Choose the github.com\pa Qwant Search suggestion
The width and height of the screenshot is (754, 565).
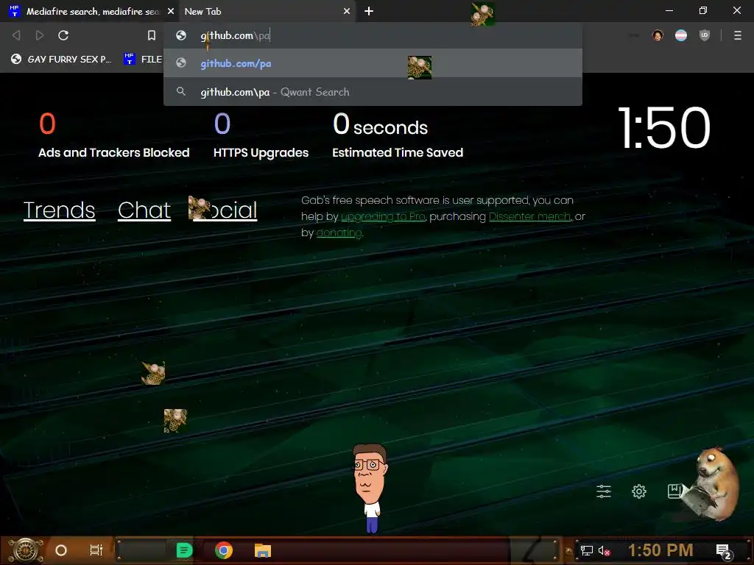pos(373,91)
